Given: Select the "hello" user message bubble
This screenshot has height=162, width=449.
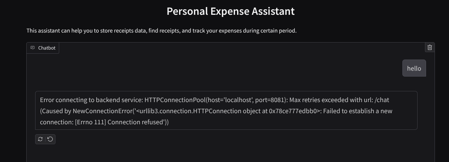Looking at the screenshot, I should (x=414, y=68).
